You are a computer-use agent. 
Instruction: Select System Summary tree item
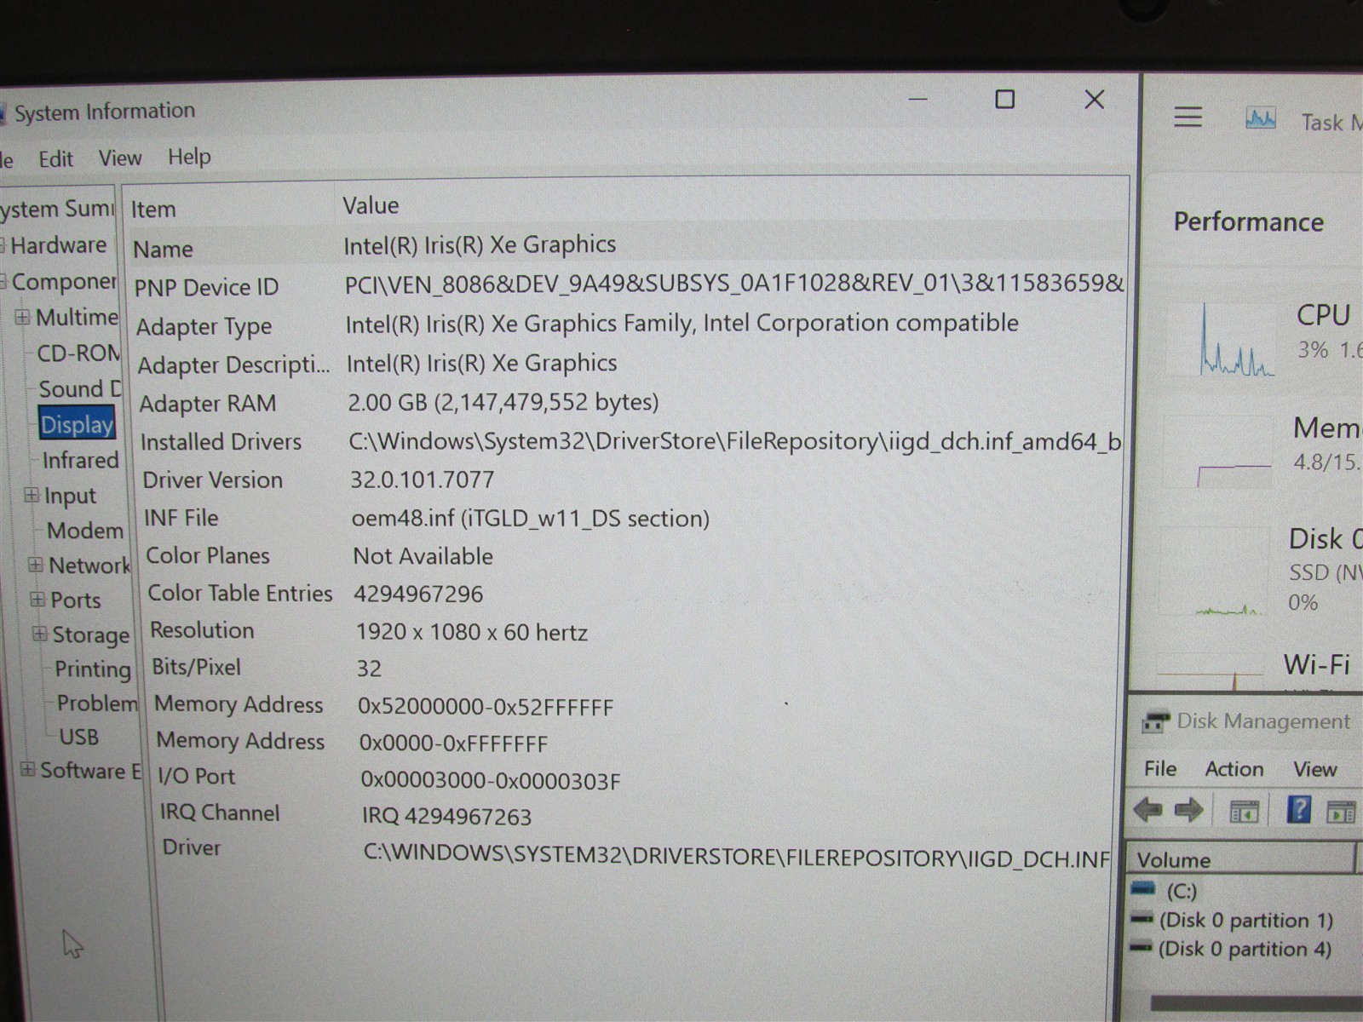[x=56, y=209]
